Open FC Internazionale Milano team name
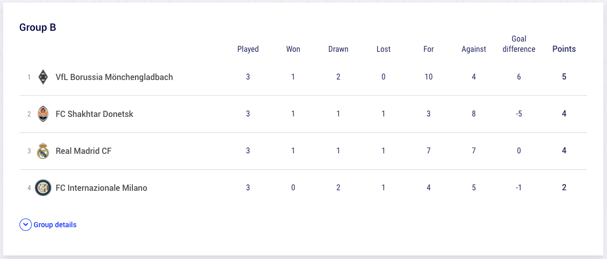The image size is (607, 259). click(102, 188)
